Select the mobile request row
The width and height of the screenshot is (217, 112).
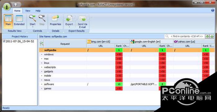point(125,76)
